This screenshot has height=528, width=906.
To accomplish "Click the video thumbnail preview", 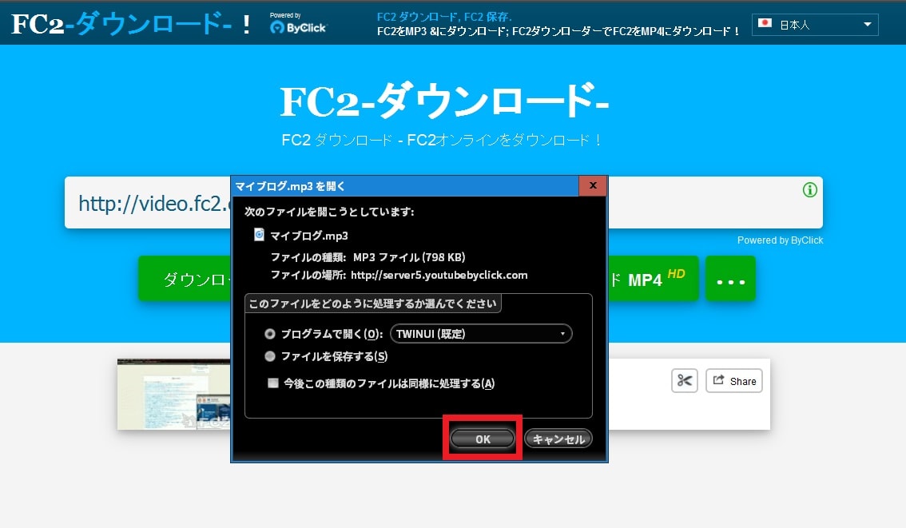I will coord(174,394).
